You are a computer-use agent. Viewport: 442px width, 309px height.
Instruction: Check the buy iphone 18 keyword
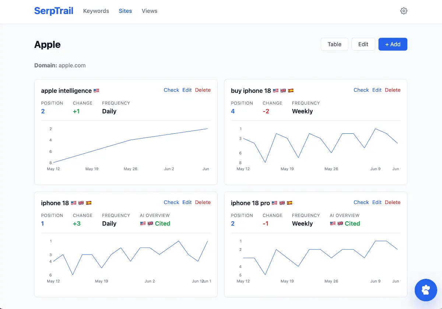(361, 90)
